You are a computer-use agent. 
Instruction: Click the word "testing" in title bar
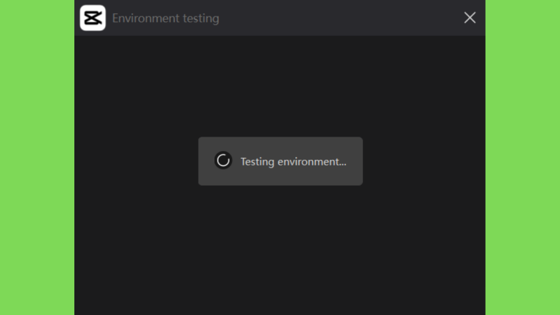pos(201,19)
